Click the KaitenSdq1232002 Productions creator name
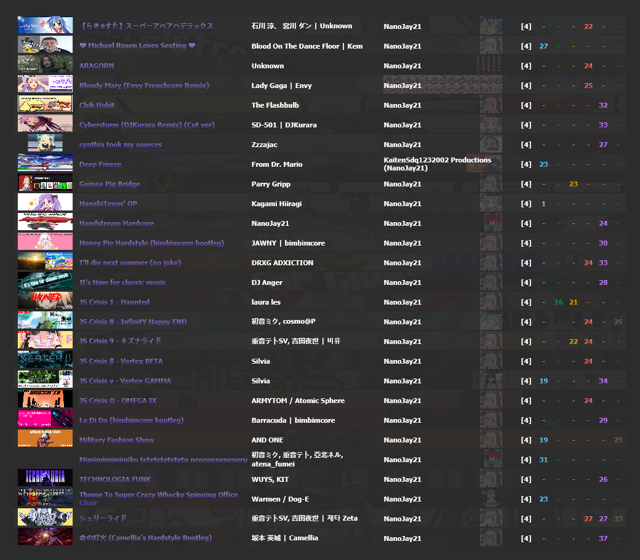This screenshot has width=640, height=560. pos(437,160)
